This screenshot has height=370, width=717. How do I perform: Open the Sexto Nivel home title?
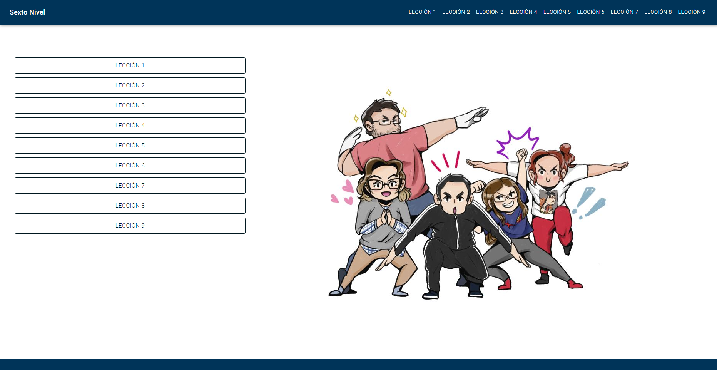point(27,12)
